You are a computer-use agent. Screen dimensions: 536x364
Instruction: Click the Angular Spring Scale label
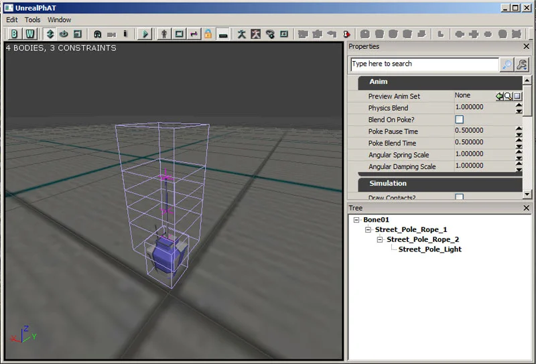[399, 155]
